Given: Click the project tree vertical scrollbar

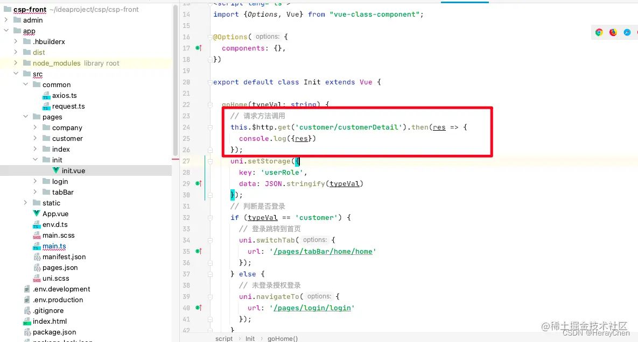Looking at the screenshot, I should coord(176,81).
